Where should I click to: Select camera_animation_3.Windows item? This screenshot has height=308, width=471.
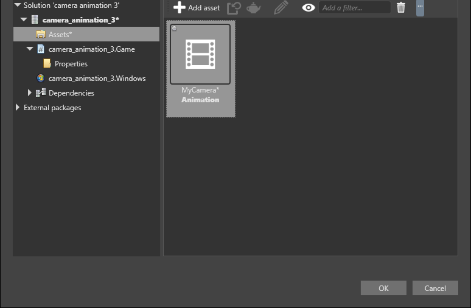[97, 79]
